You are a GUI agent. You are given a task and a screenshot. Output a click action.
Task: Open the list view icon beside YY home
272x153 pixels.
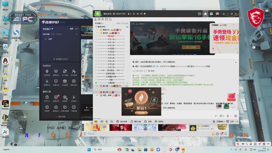(x=211, y=14)
